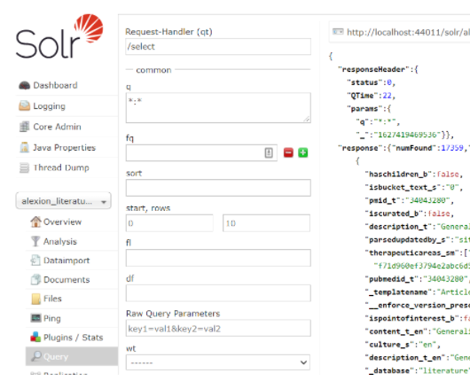Open the Dashboard gauge icon
This screenshot has width=470, height=381.
24,85
